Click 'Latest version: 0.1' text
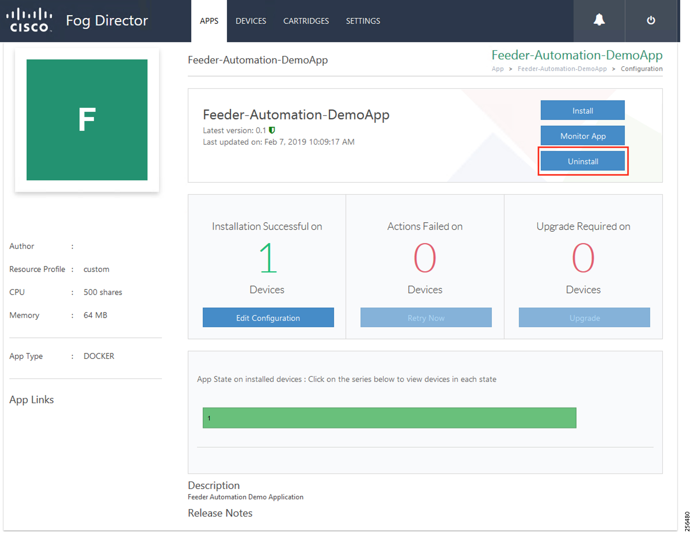 pos(234,130)
